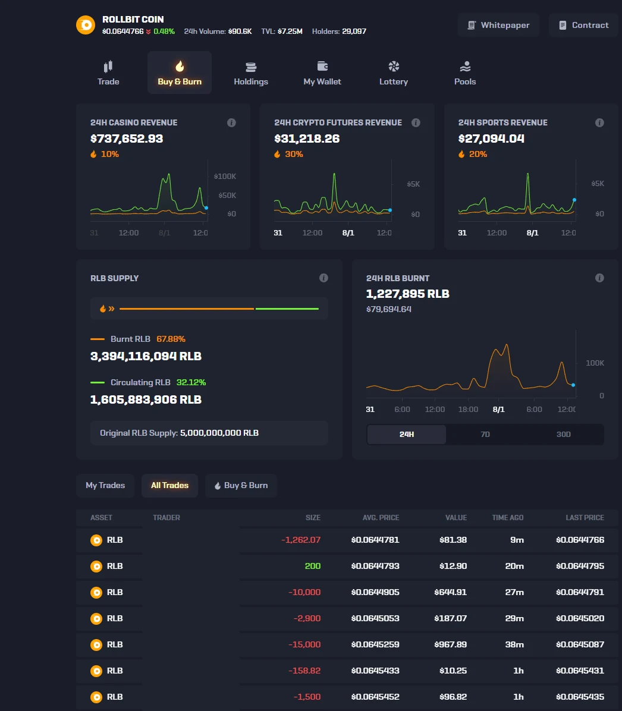The height and width of the screenshot is (711, 622).
Task: Show info for 24H Sports Revenue
Action: tap(599, 122)
